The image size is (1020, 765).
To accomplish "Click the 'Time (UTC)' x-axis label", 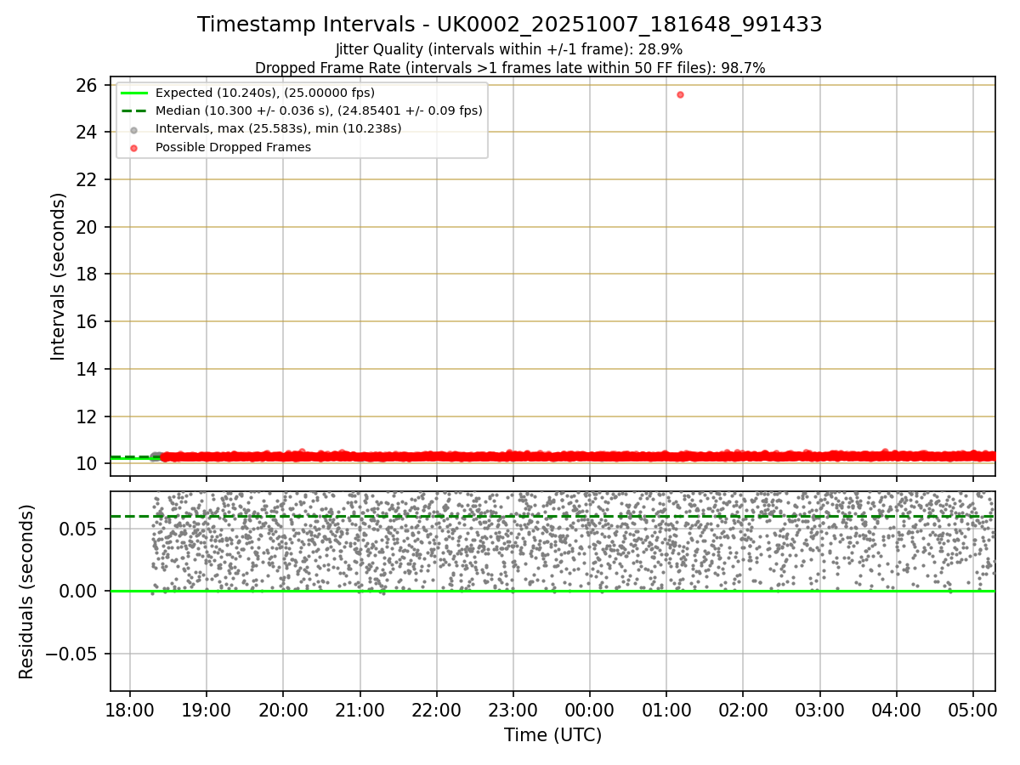I will pyautogui.click(x=552, y=735).
